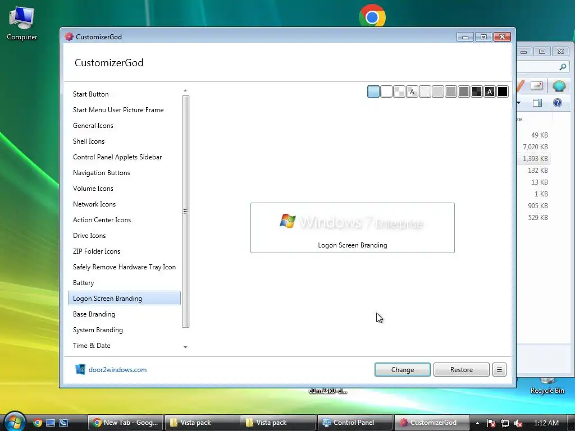The width and height of the screenshot is (575, 431).
Task: Select the light blue preview background swatch
Action: tap(373, 91)
